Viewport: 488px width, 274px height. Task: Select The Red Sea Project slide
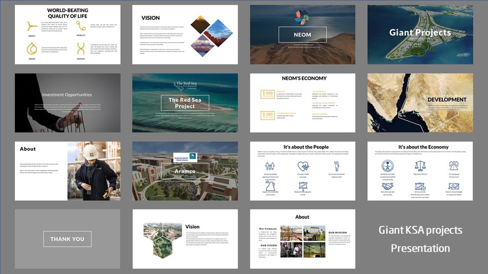tap(185, 103)
